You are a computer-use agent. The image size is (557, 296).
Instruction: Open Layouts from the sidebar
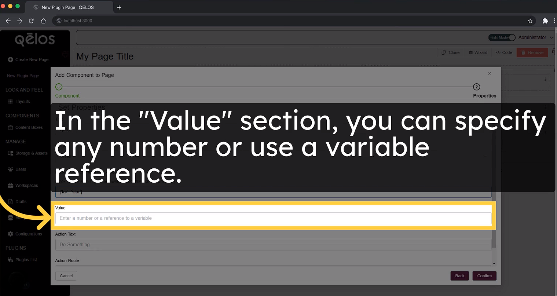pos(22,102)
